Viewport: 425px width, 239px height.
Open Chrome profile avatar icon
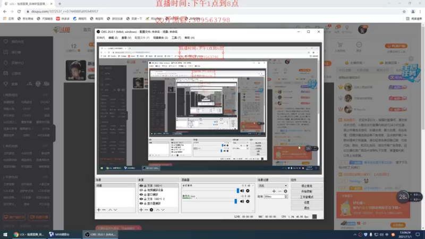(413, 11)
